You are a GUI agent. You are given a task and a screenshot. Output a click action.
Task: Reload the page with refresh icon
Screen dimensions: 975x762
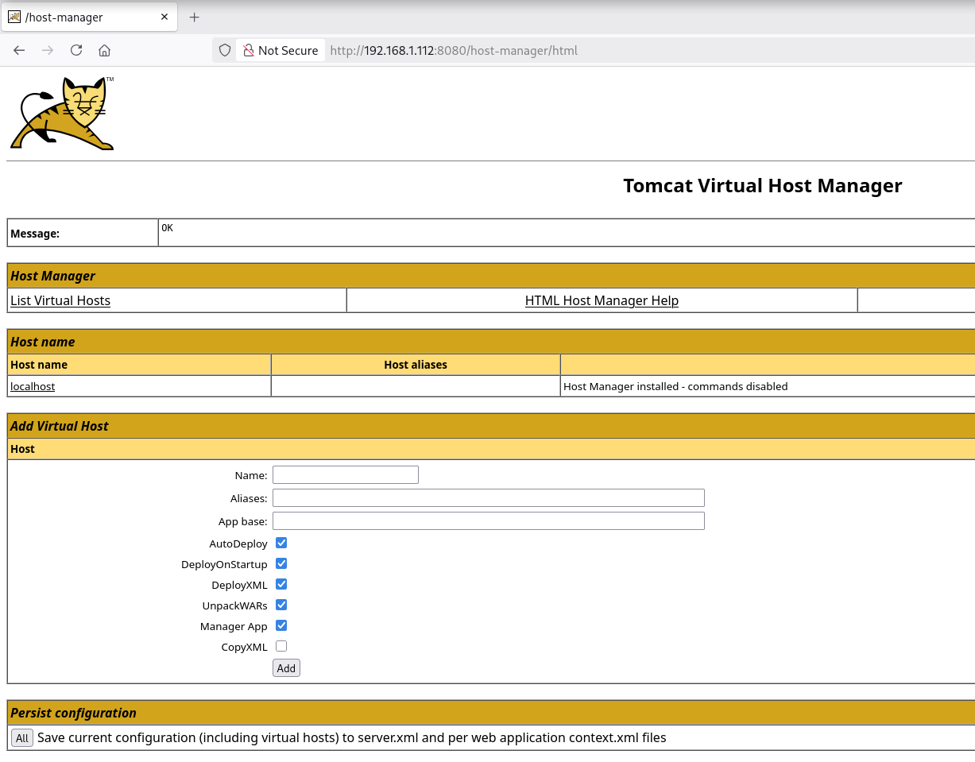(x=76, y=50)
